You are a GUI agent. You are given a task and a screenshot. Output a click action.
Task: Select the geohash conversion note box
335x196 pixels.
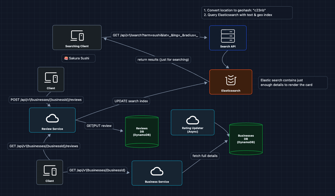coord(247,13)
